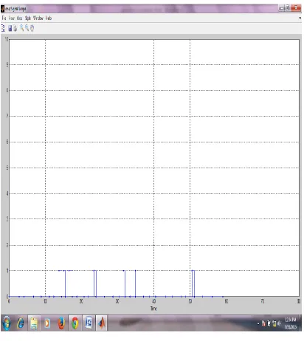Click the pulse near time 50 in plot
This screenshot has height=341, width=304.
point(193,283)
